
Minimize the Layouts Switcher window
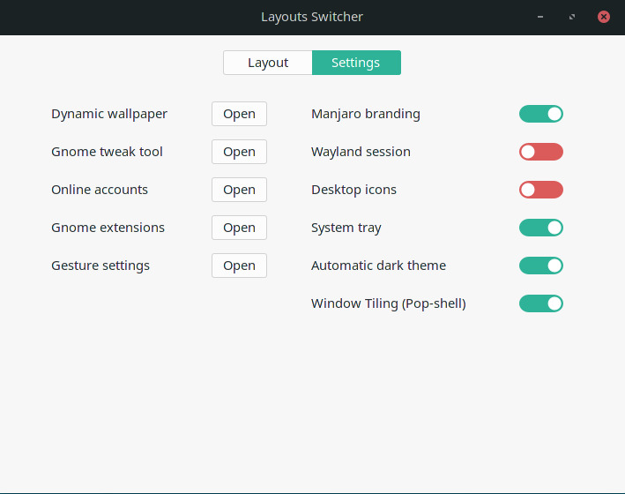[x=540, y=17]
